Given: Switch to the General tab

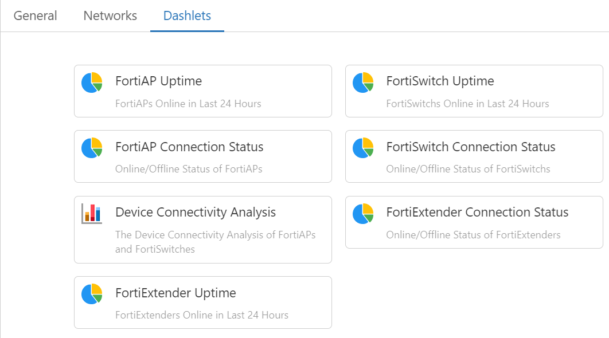Looking at the screenshot, I should [36, 15].
